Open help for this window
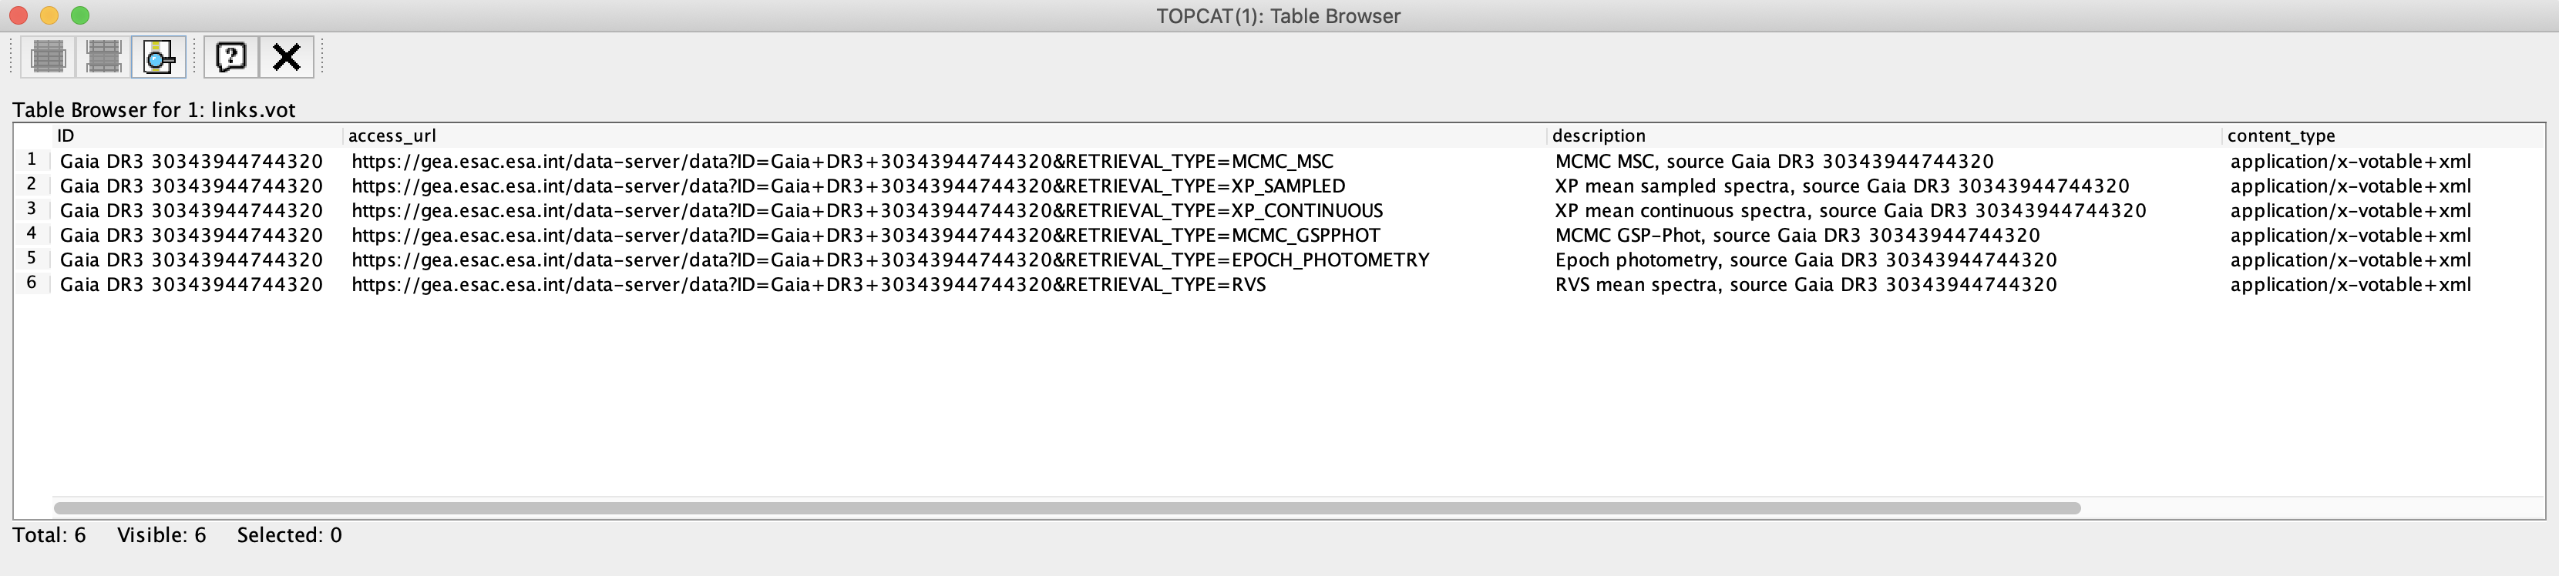Screen dimensions: 2559x576 (x=231, y=57)
